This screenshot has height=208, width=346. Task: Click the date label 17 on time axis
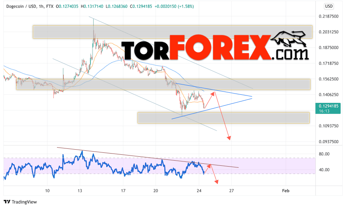point(123,191)
